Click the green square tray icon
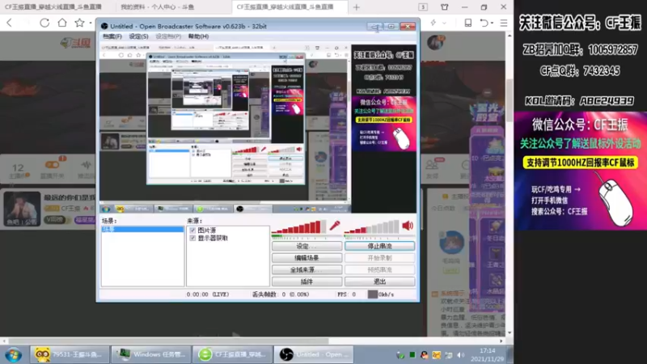 click(412, 354)
